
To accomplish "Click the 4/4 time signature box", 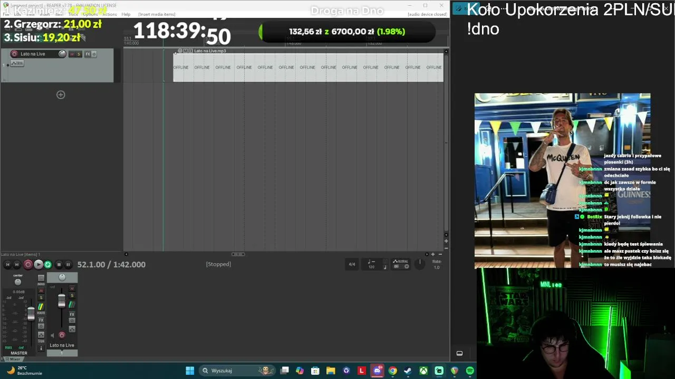I will coord(352,264).
